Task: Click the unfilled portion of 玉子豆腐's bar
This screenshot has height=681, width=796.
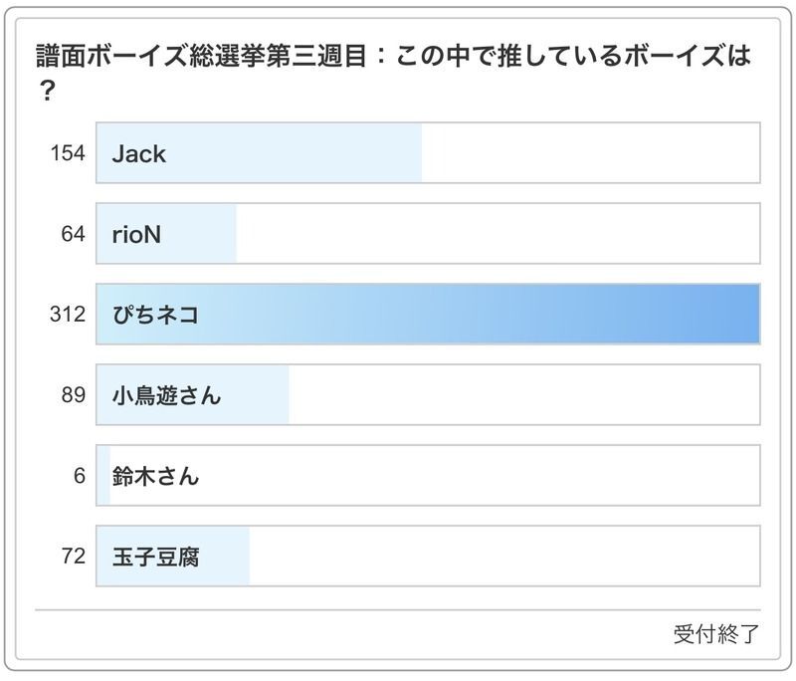Action: [502, 557]
